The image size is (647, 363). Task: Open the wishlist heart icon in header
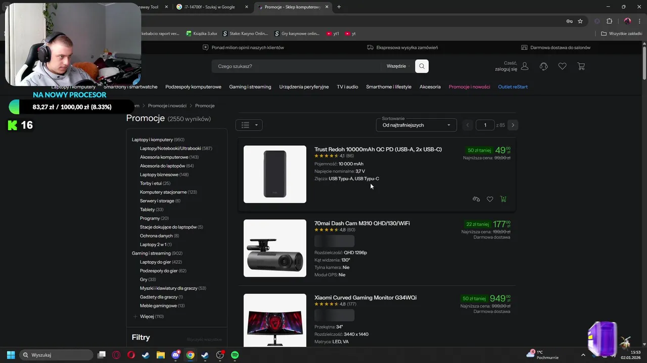point(562,66)
